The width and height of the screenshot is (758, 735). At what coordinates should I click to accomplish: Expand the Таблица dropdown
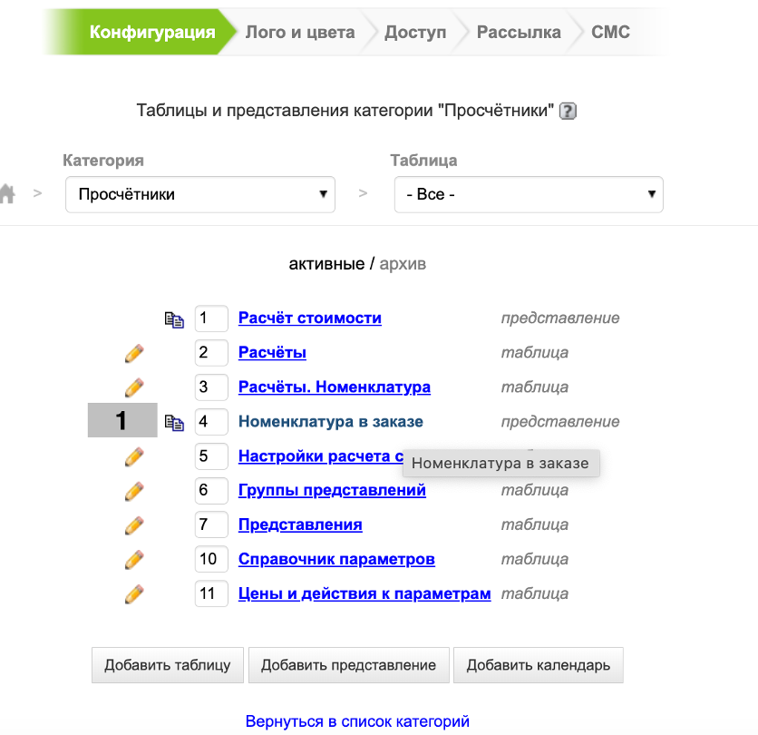pos(529,194)
